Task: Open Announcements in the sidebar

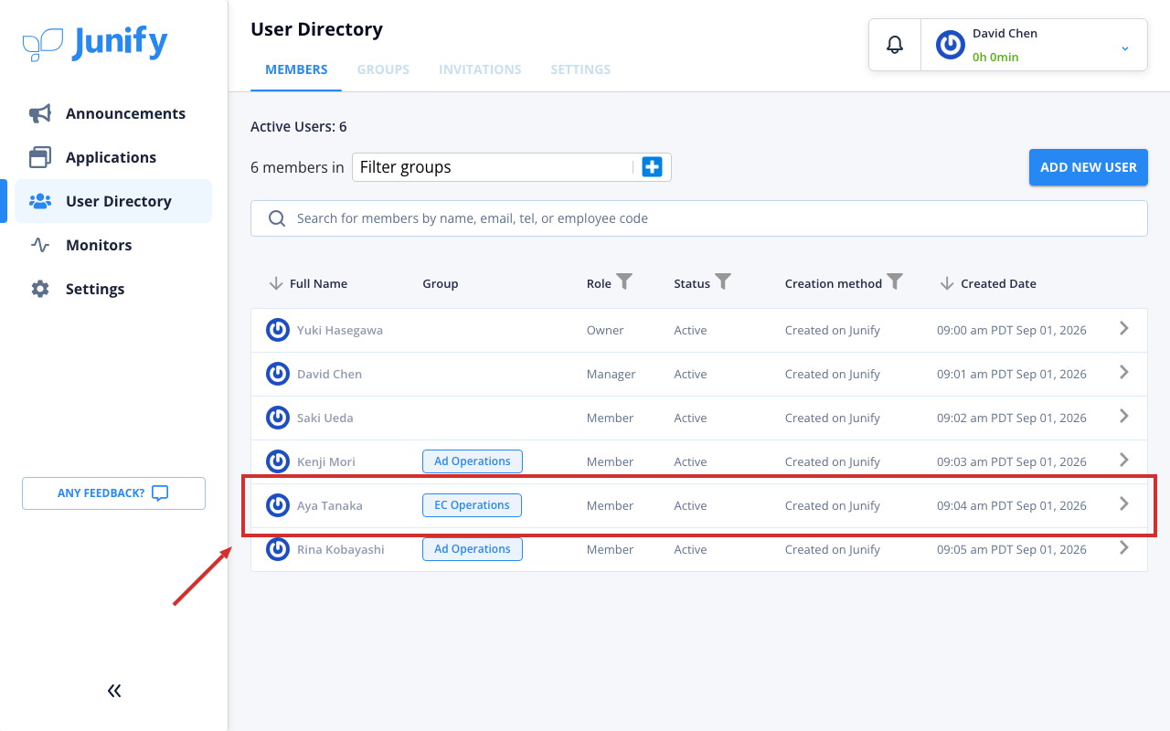Action: [113, 113]
